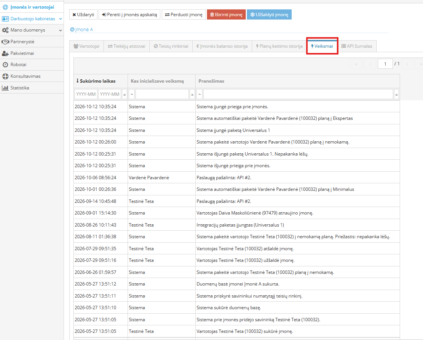423x340 pixels.
Task: Expand Mano duomenys submenu chevron
Action: [x=61, y=30]
